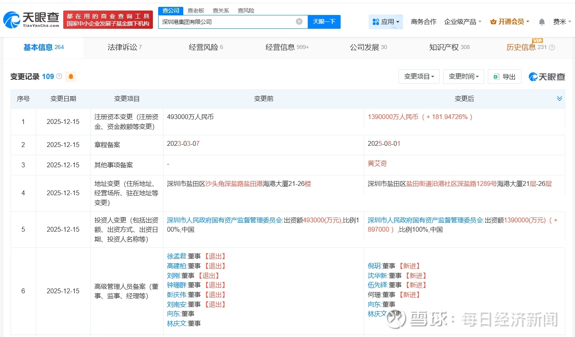Click the double-chevron expand icon in table header

560,98
